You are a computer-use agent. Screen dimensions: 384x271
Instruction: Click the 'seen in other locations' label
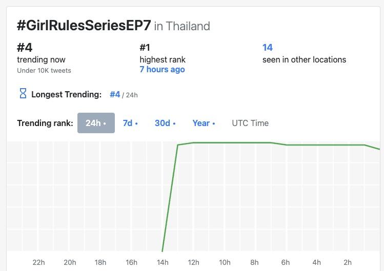tap(304, 59)
